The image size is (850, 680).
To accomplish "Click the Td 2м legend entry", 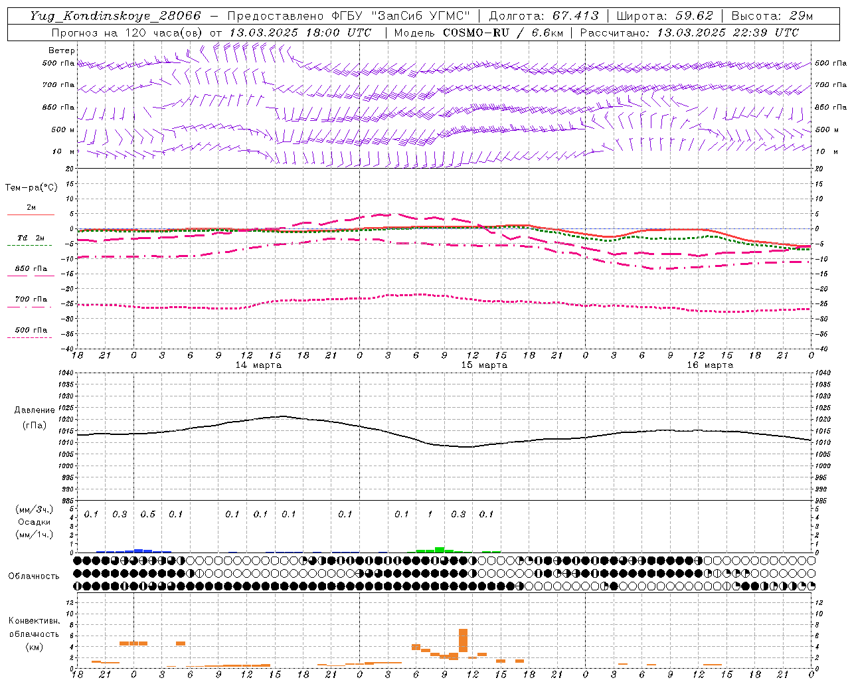I will 31,238.
